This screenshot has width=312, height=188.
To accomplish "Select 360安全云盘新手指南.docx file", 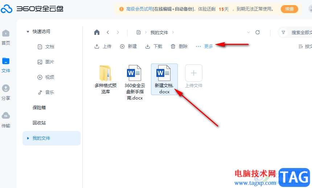I will click(x=135, y=82).
